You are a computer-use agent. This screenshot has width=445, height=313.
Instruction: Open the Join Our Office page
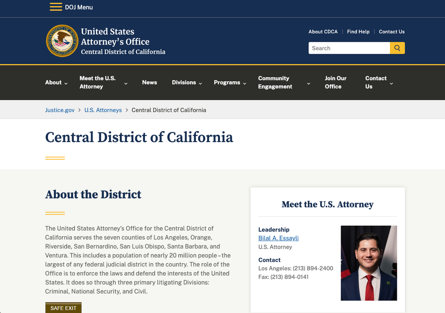tap(335, 82)
